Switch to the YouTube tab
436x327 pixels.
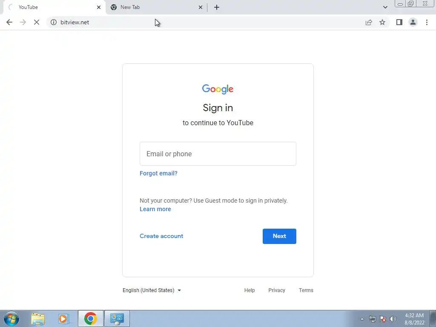pyautogui.click(x=54, y=7)
